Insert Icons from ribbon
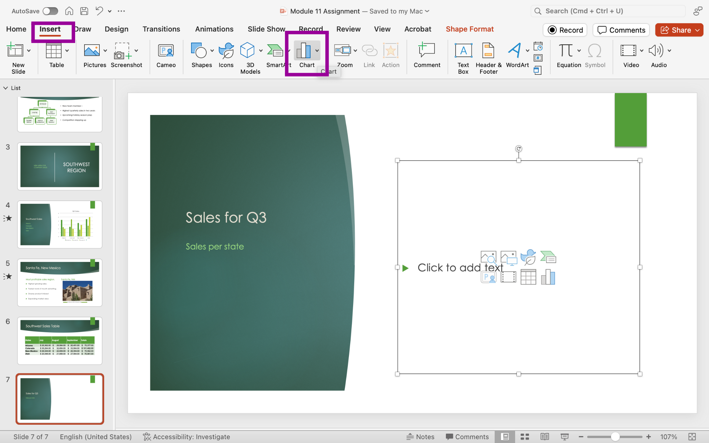The height and width of the screenshot is (443, 709). [226, 51]
